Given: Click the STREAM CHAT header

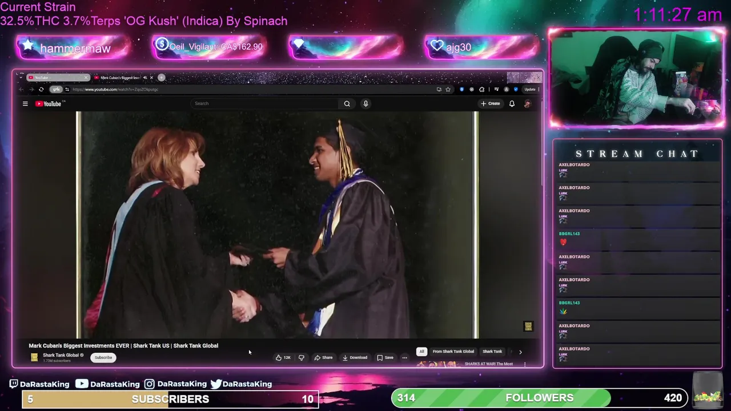Looking at the screenshot, I should (x=637, y=154).
